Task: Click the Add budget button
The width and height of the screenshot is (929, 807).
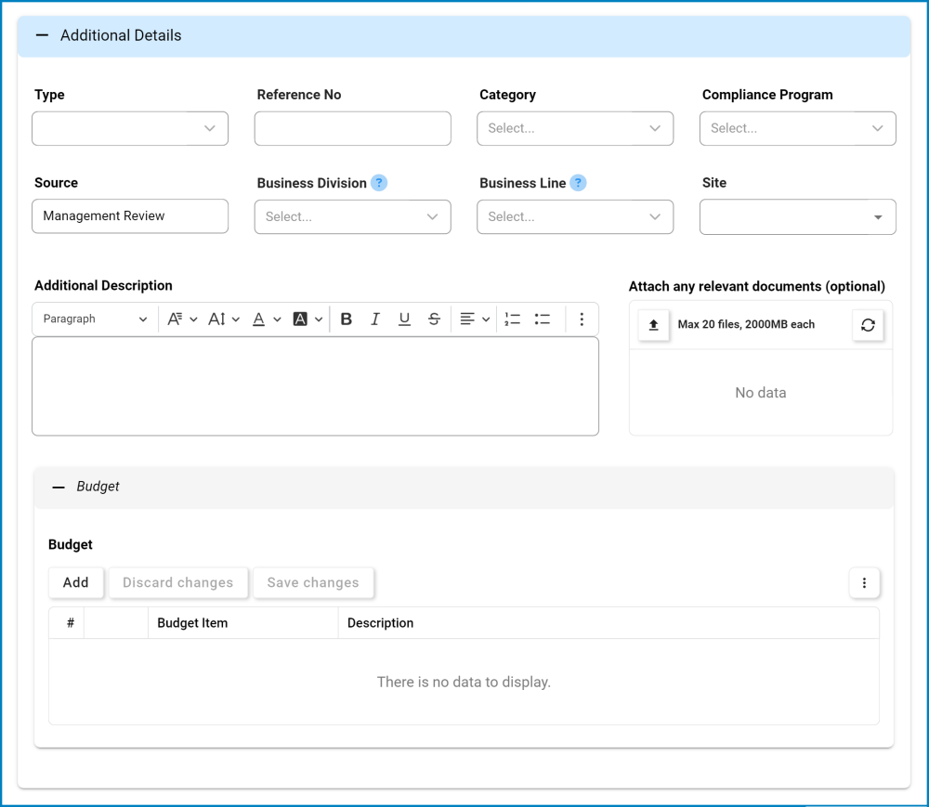Action: pyautogui.click(x=76, y=583)
